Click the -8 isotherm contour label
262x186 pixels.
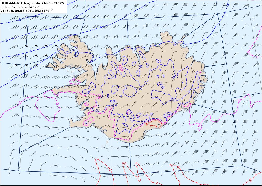point(20,20)
